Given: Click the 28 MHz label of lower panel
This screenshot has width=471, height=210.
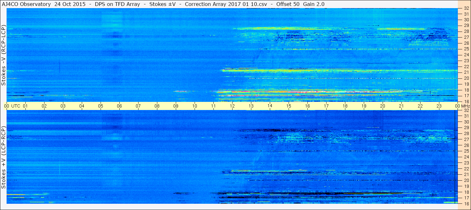Looking at the screenshot, I should (x=466, y=134).
